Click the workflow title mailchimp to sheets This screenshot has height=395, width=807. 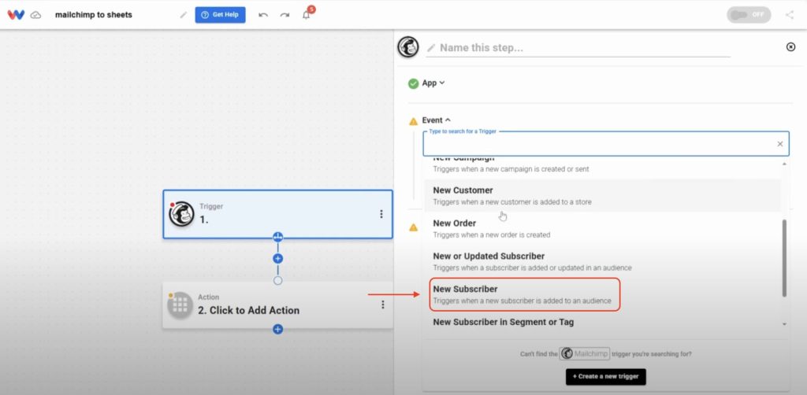click(94, 15)
